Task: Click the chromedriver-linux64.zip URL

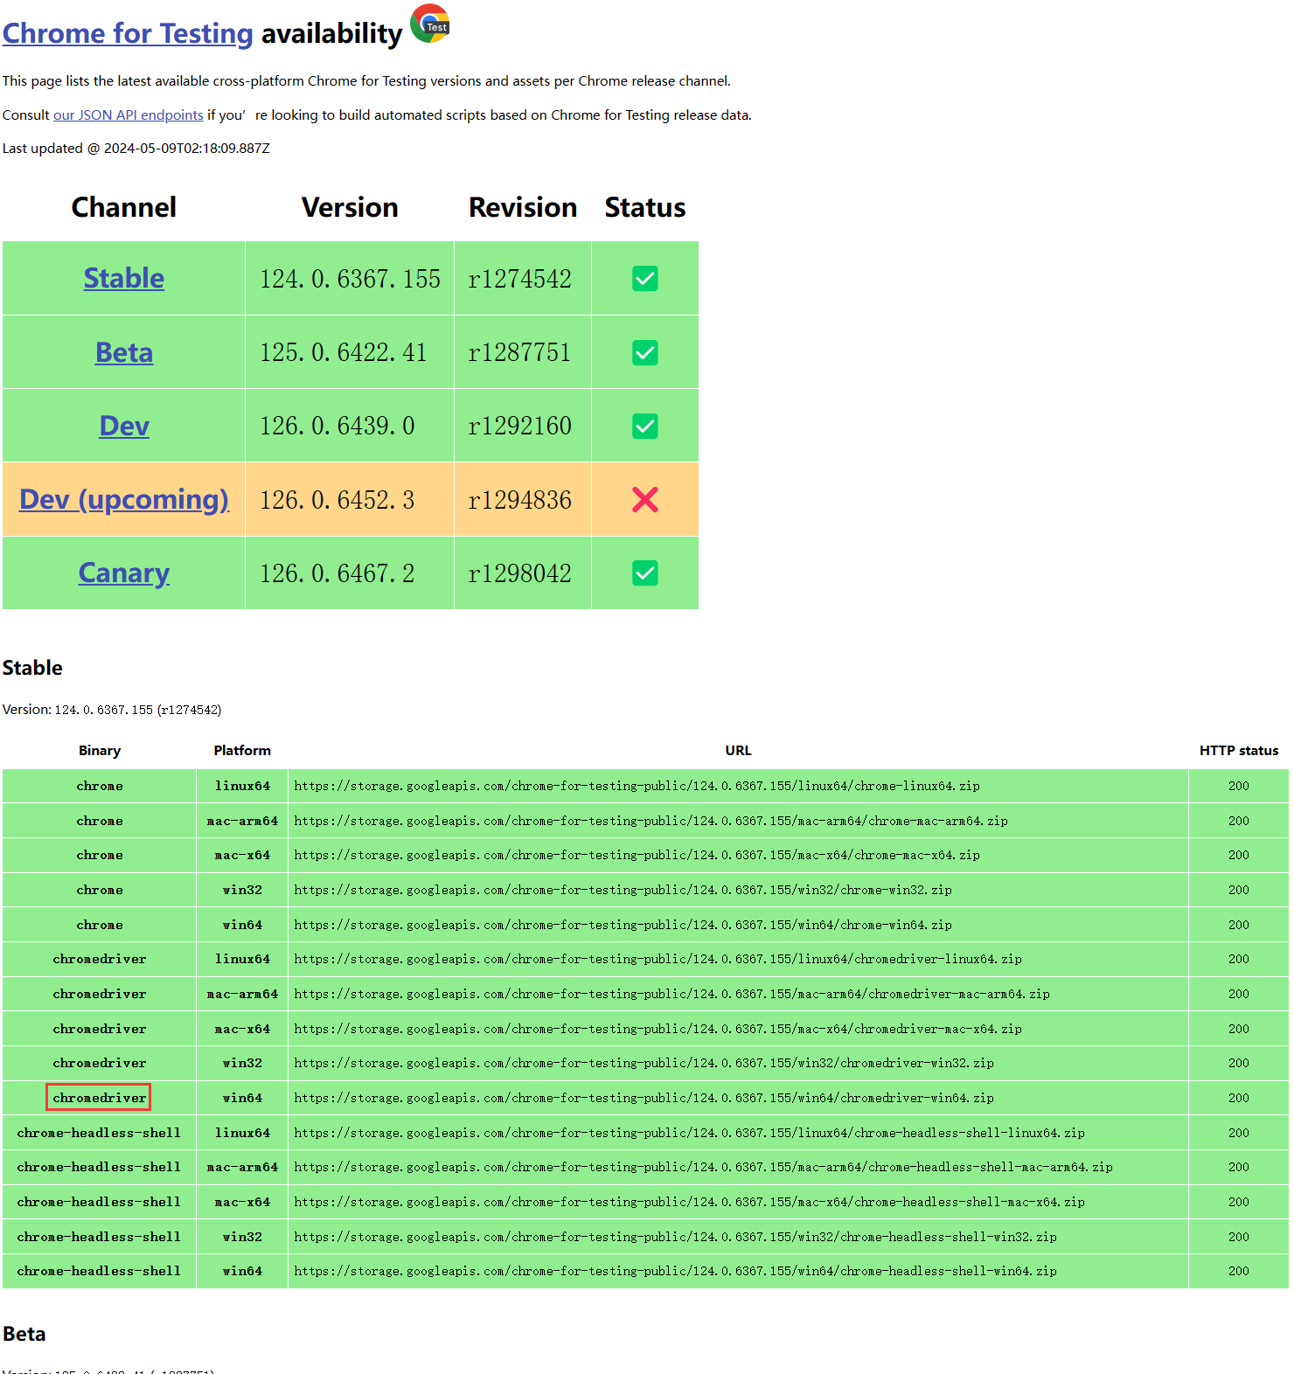Action: click(657, 959)
